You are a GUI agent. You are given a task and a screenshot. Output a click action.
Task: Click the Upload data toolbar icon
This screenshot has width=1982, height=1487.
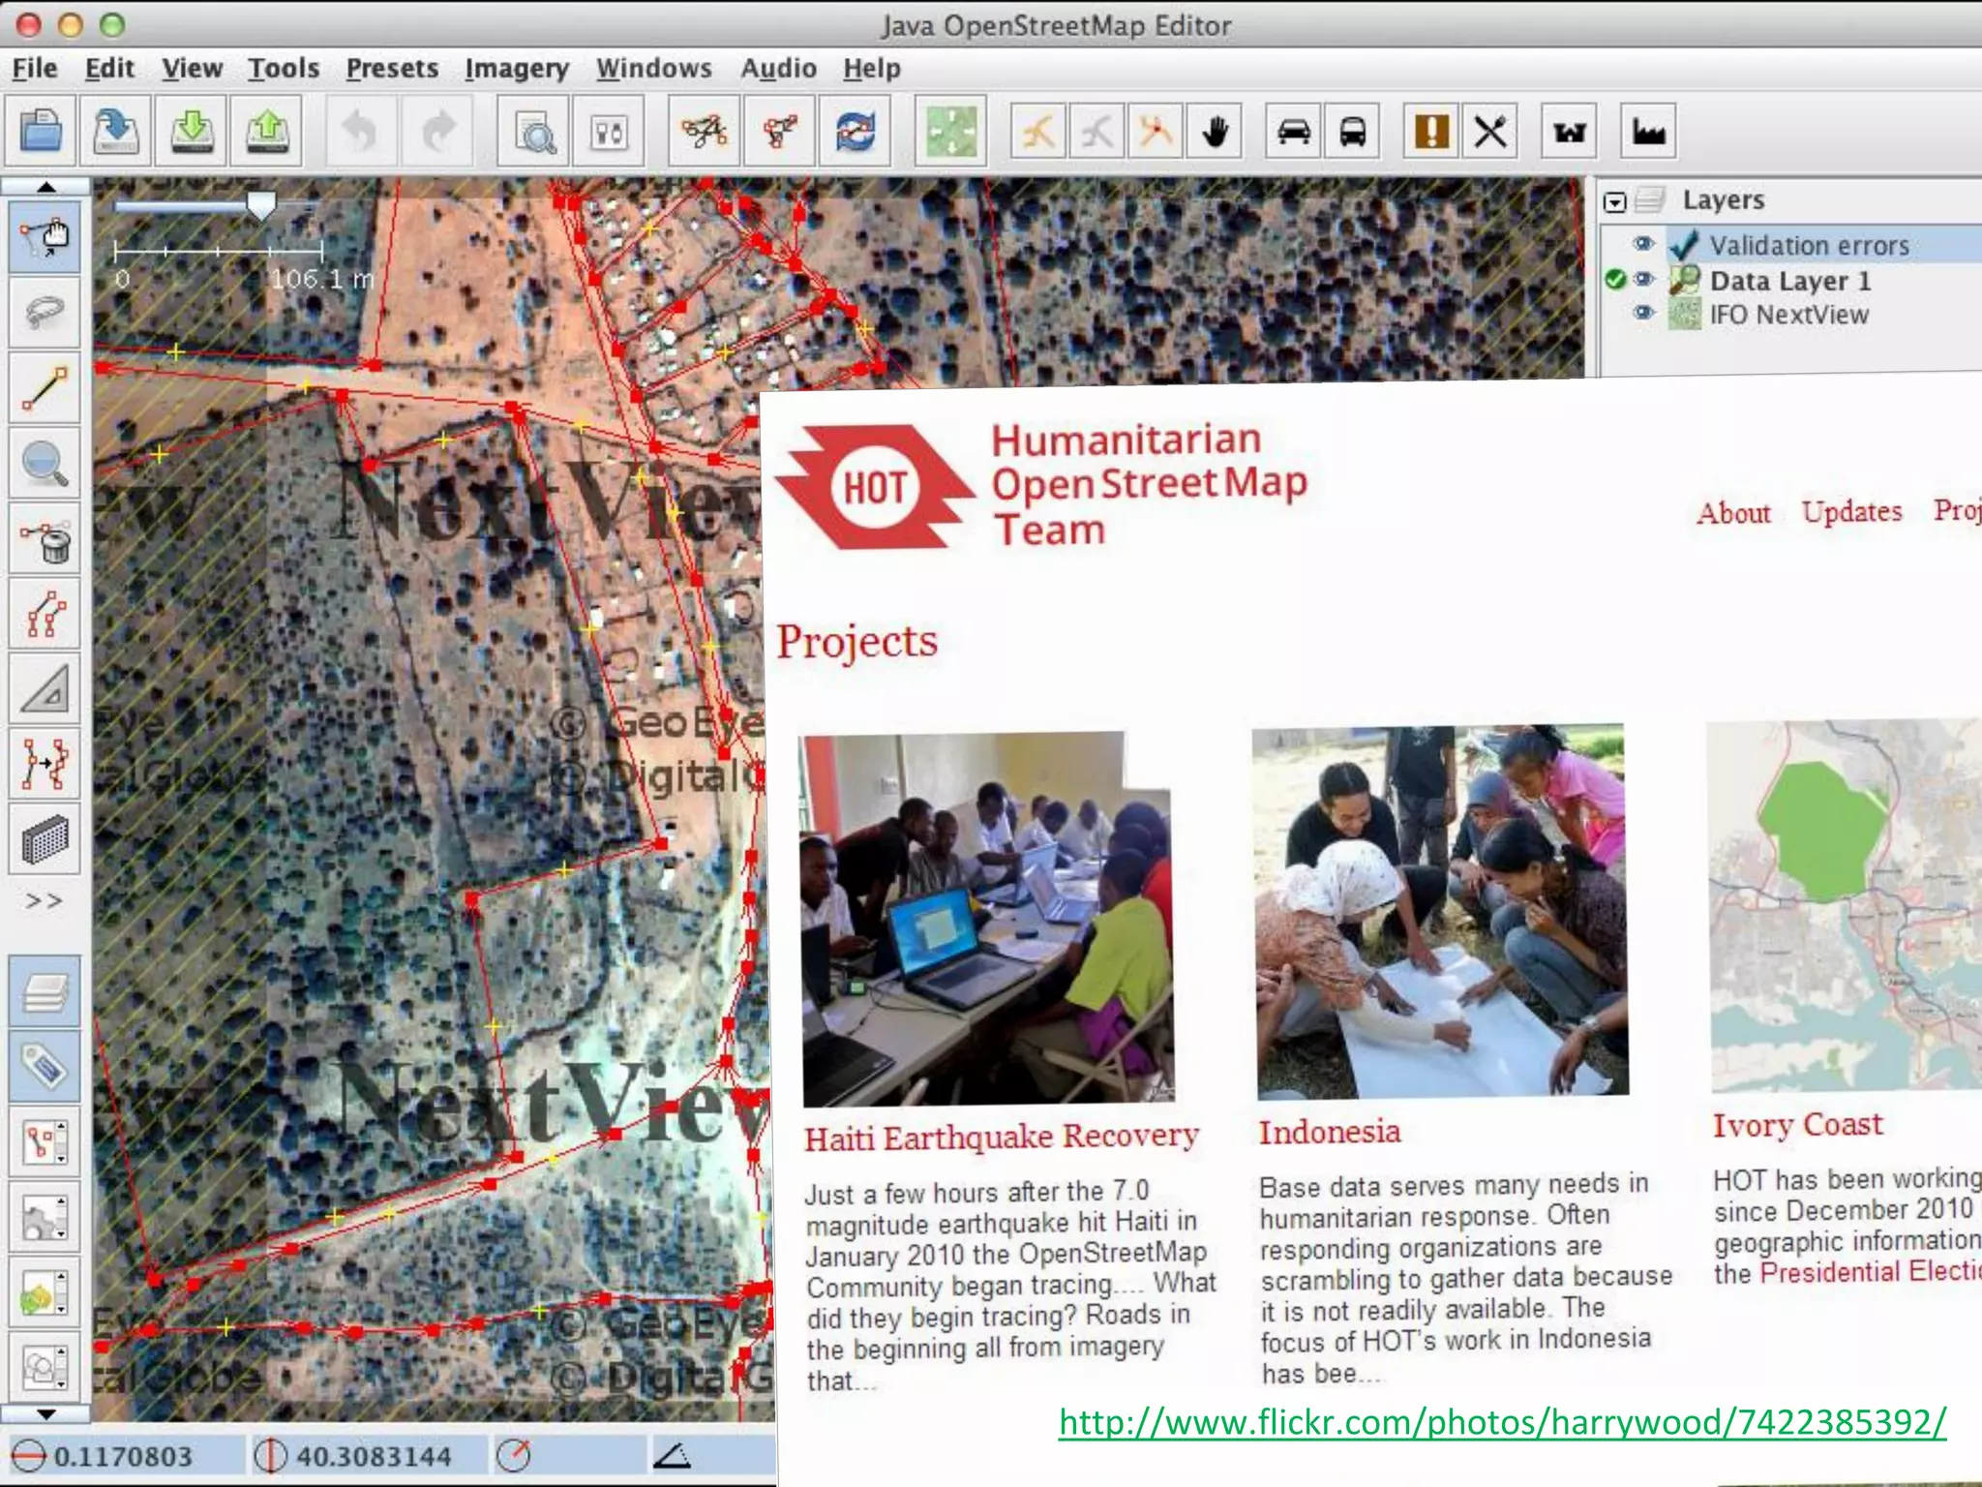266,131
